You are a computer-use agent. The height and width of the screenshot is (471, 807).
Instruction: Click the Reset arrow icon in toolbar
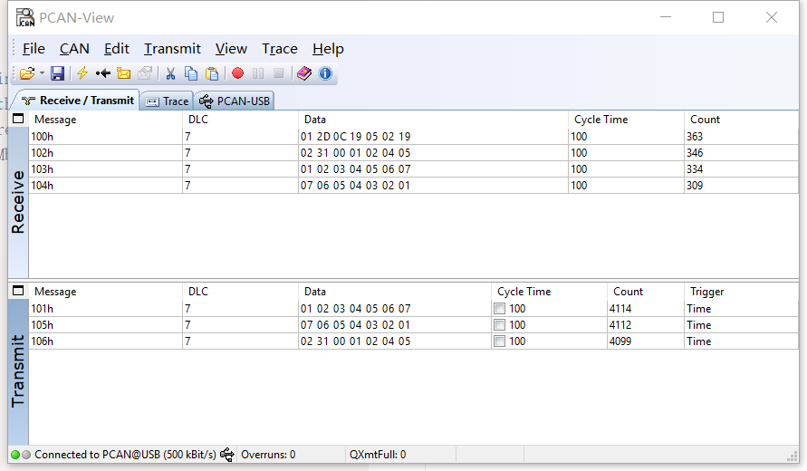coord(103,73)
